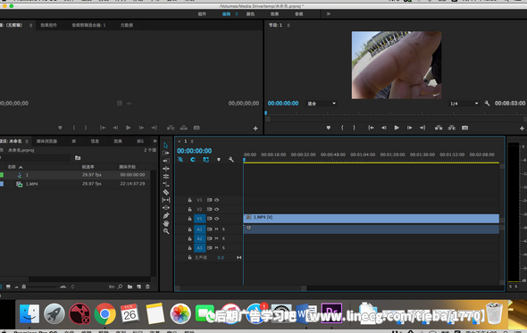Switch to the Audio workspace tab
The width and height of the screenshot is (527, 333).
tap(299, 13)
